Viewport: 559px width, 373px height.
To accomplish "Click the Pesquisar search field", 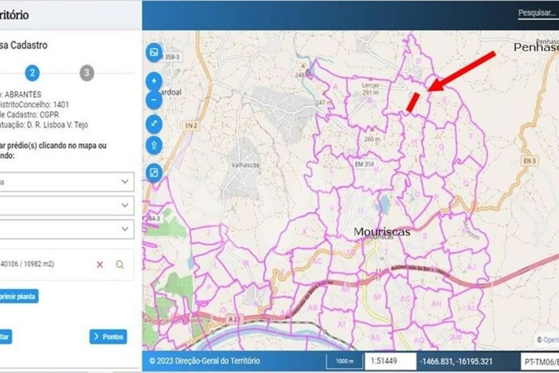I will [538, 13].
